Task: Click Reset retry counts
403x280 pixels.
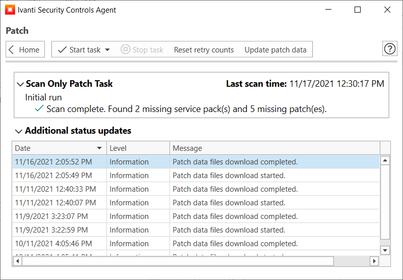Action: [x=204, y=49]
